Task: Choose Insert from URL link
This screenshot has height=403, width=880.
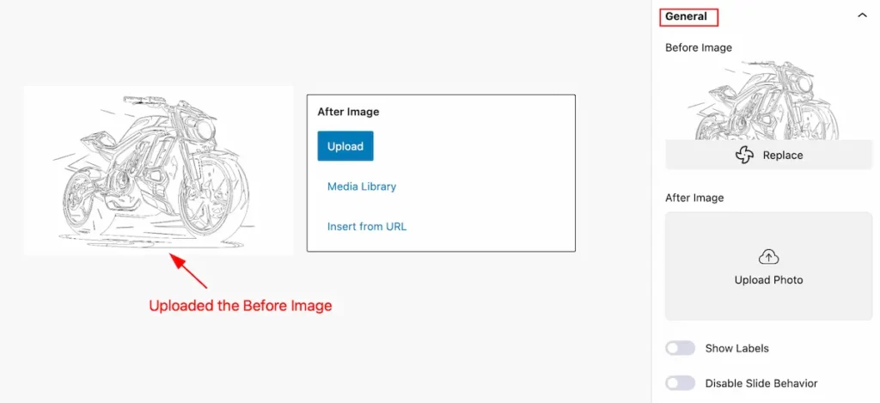Action: [x=366, y=227]
